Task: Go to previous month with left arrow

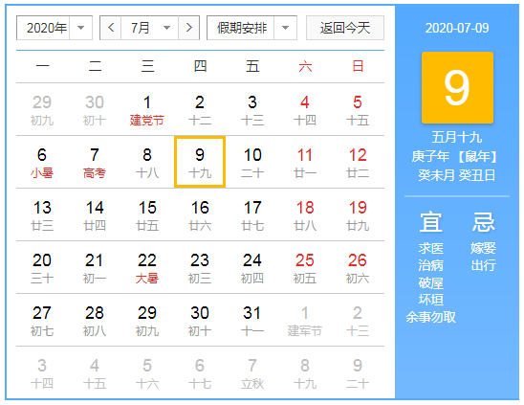Action: (111, 28)
